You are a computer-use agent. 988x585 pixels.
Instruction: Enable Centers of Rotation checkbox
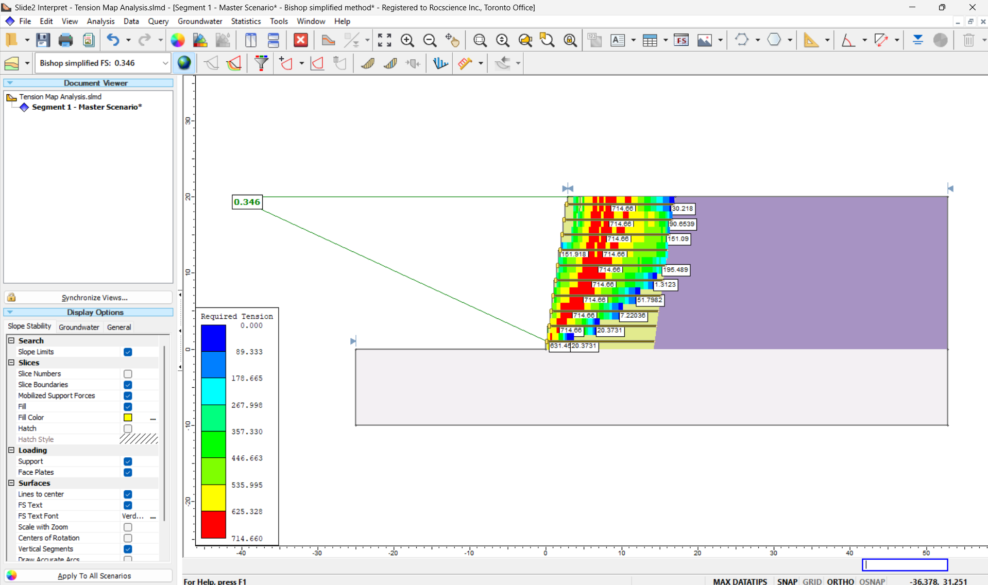[128, 538]
